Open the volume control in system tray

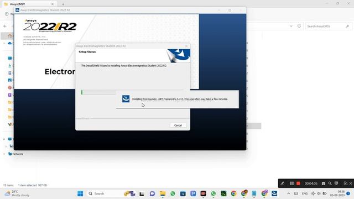pos(319,193)
